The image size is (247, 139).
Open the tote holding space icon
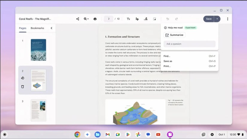(203, 135)
